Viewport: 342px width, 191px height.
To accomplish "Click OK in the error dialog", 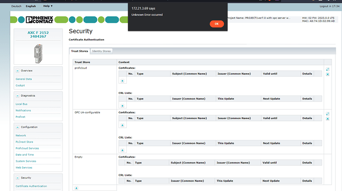I will (x=217, y=24).
